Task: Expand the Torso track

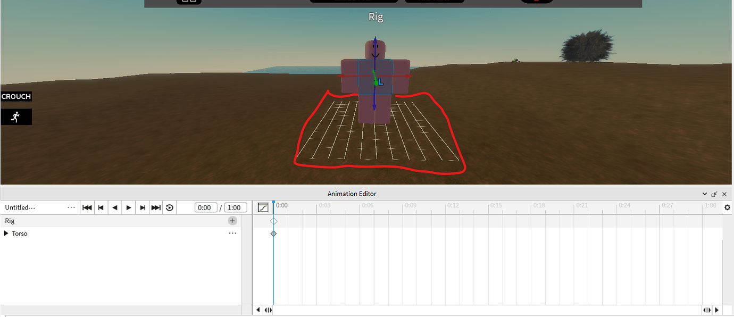Action: [x=6, y=233]
